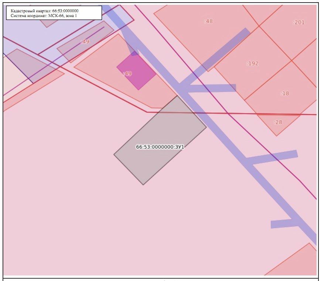Click the parcel label ":18"
Viewport: 321px width, 281px height.
[285, 94]
